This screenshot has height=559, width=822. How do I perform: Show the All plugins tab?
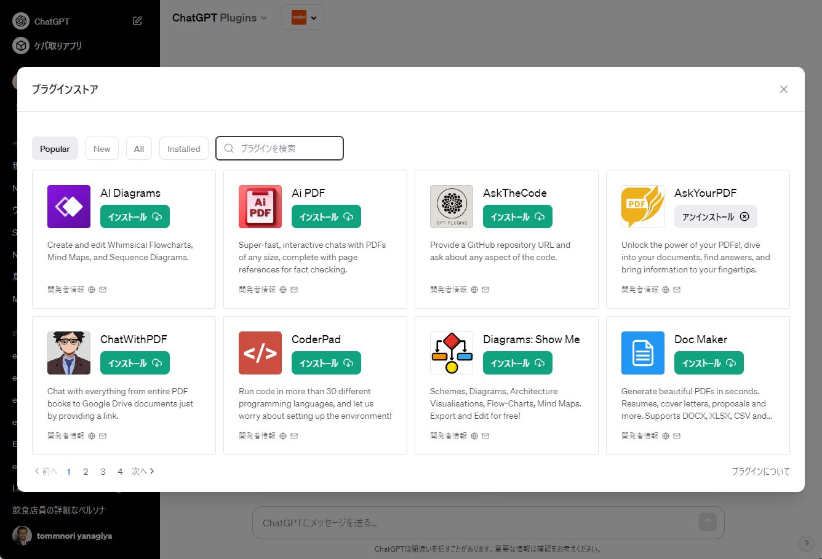139,149
